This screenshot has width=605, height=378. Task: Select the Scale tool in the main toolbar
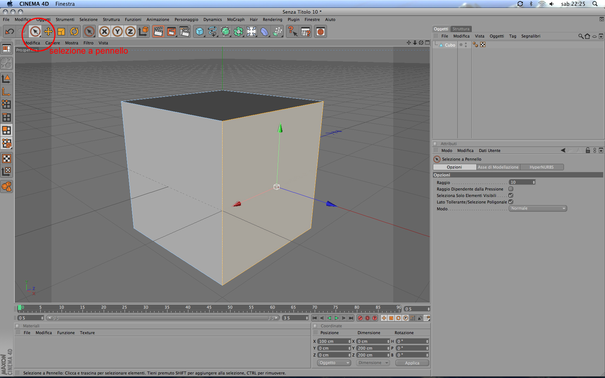tap(61, 32)
